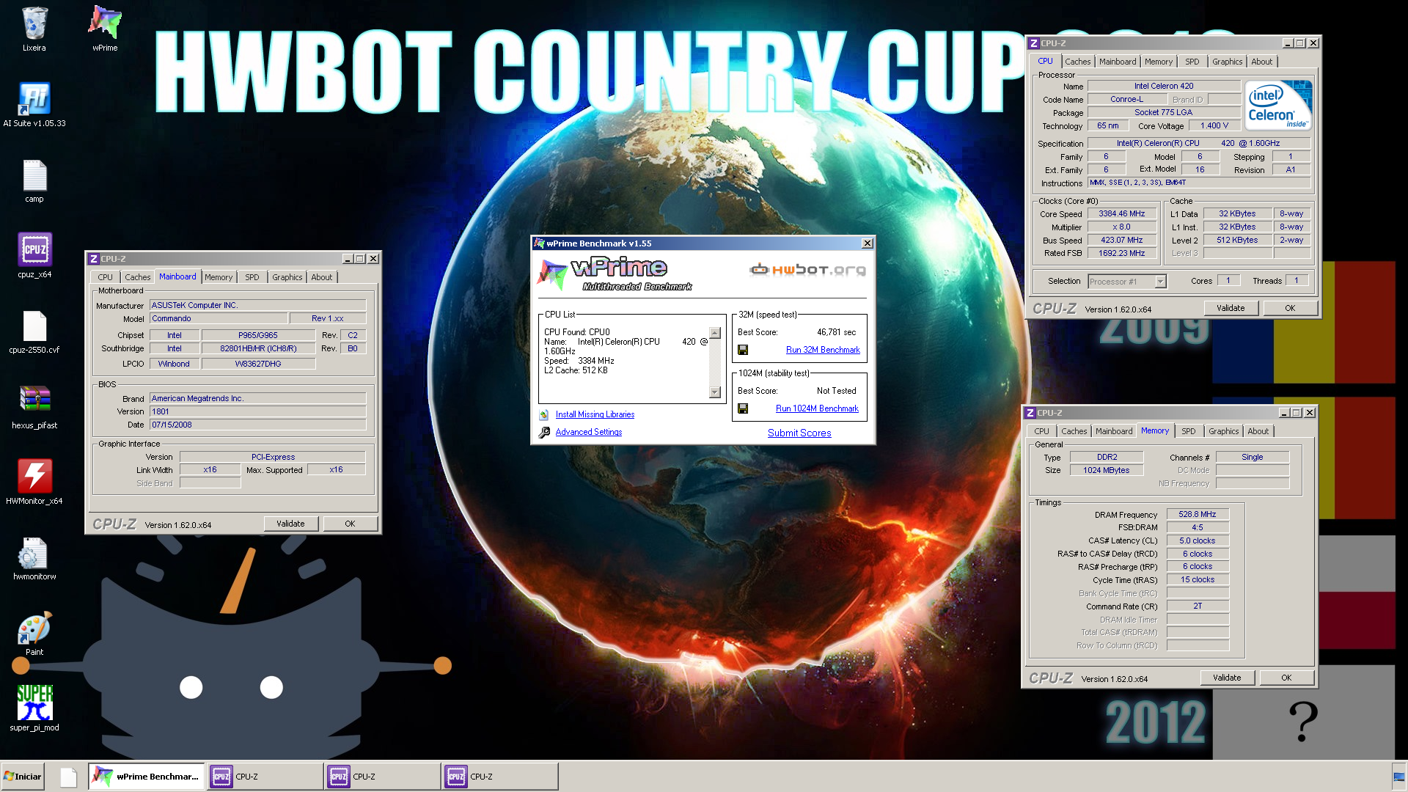
Task: Click the wPrime title bar icon
Action: 539,243
